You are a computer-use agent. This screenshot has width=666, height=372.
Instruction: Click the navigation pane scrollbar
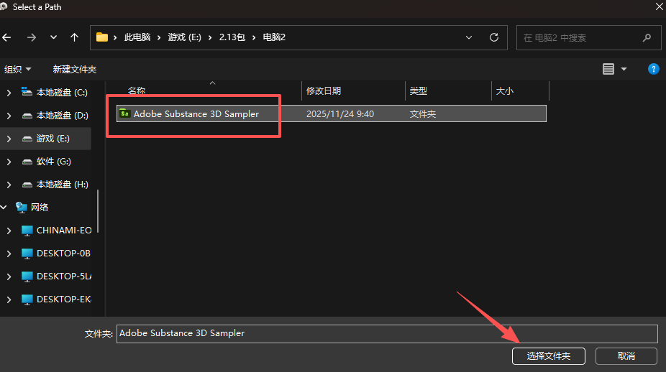coord(98,211)
